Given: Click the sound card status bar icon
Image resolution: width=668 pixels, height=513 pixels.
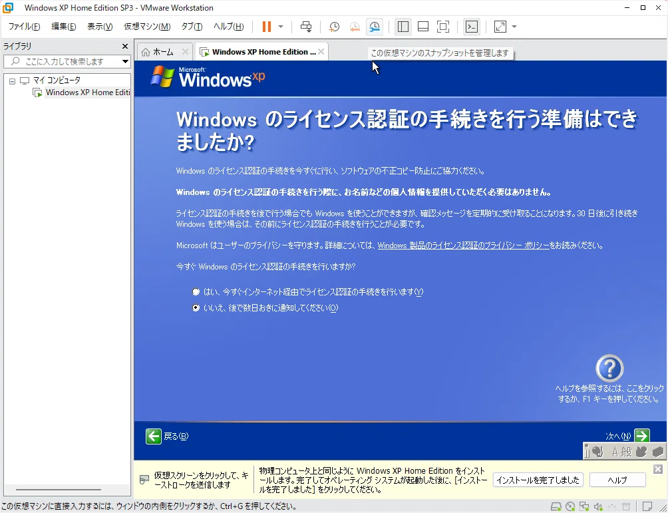Looking at the screenshot, I should [598, 506].
